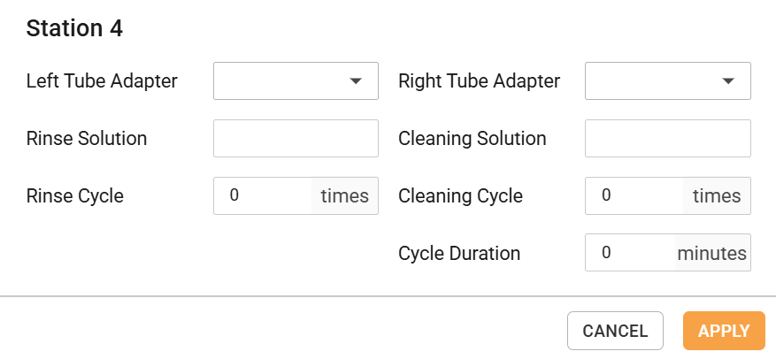Image resolution: width=776 pixels, height=359 pixels.
Task: Click the "minutes" unit beside Cycle Duration
Action: 711,254
